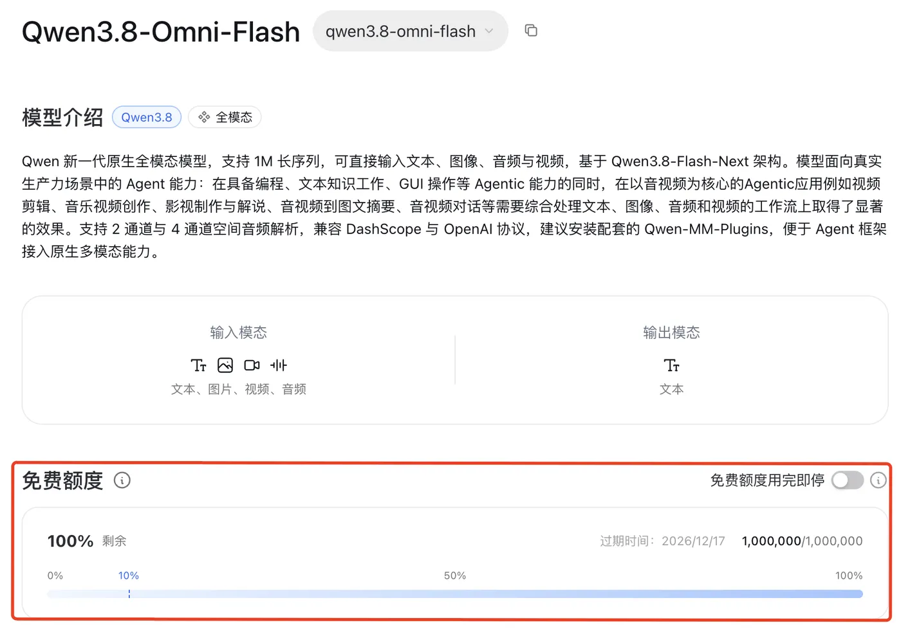
Task: Click the 模型介绍 section heading
Action: tap(62, 117)
